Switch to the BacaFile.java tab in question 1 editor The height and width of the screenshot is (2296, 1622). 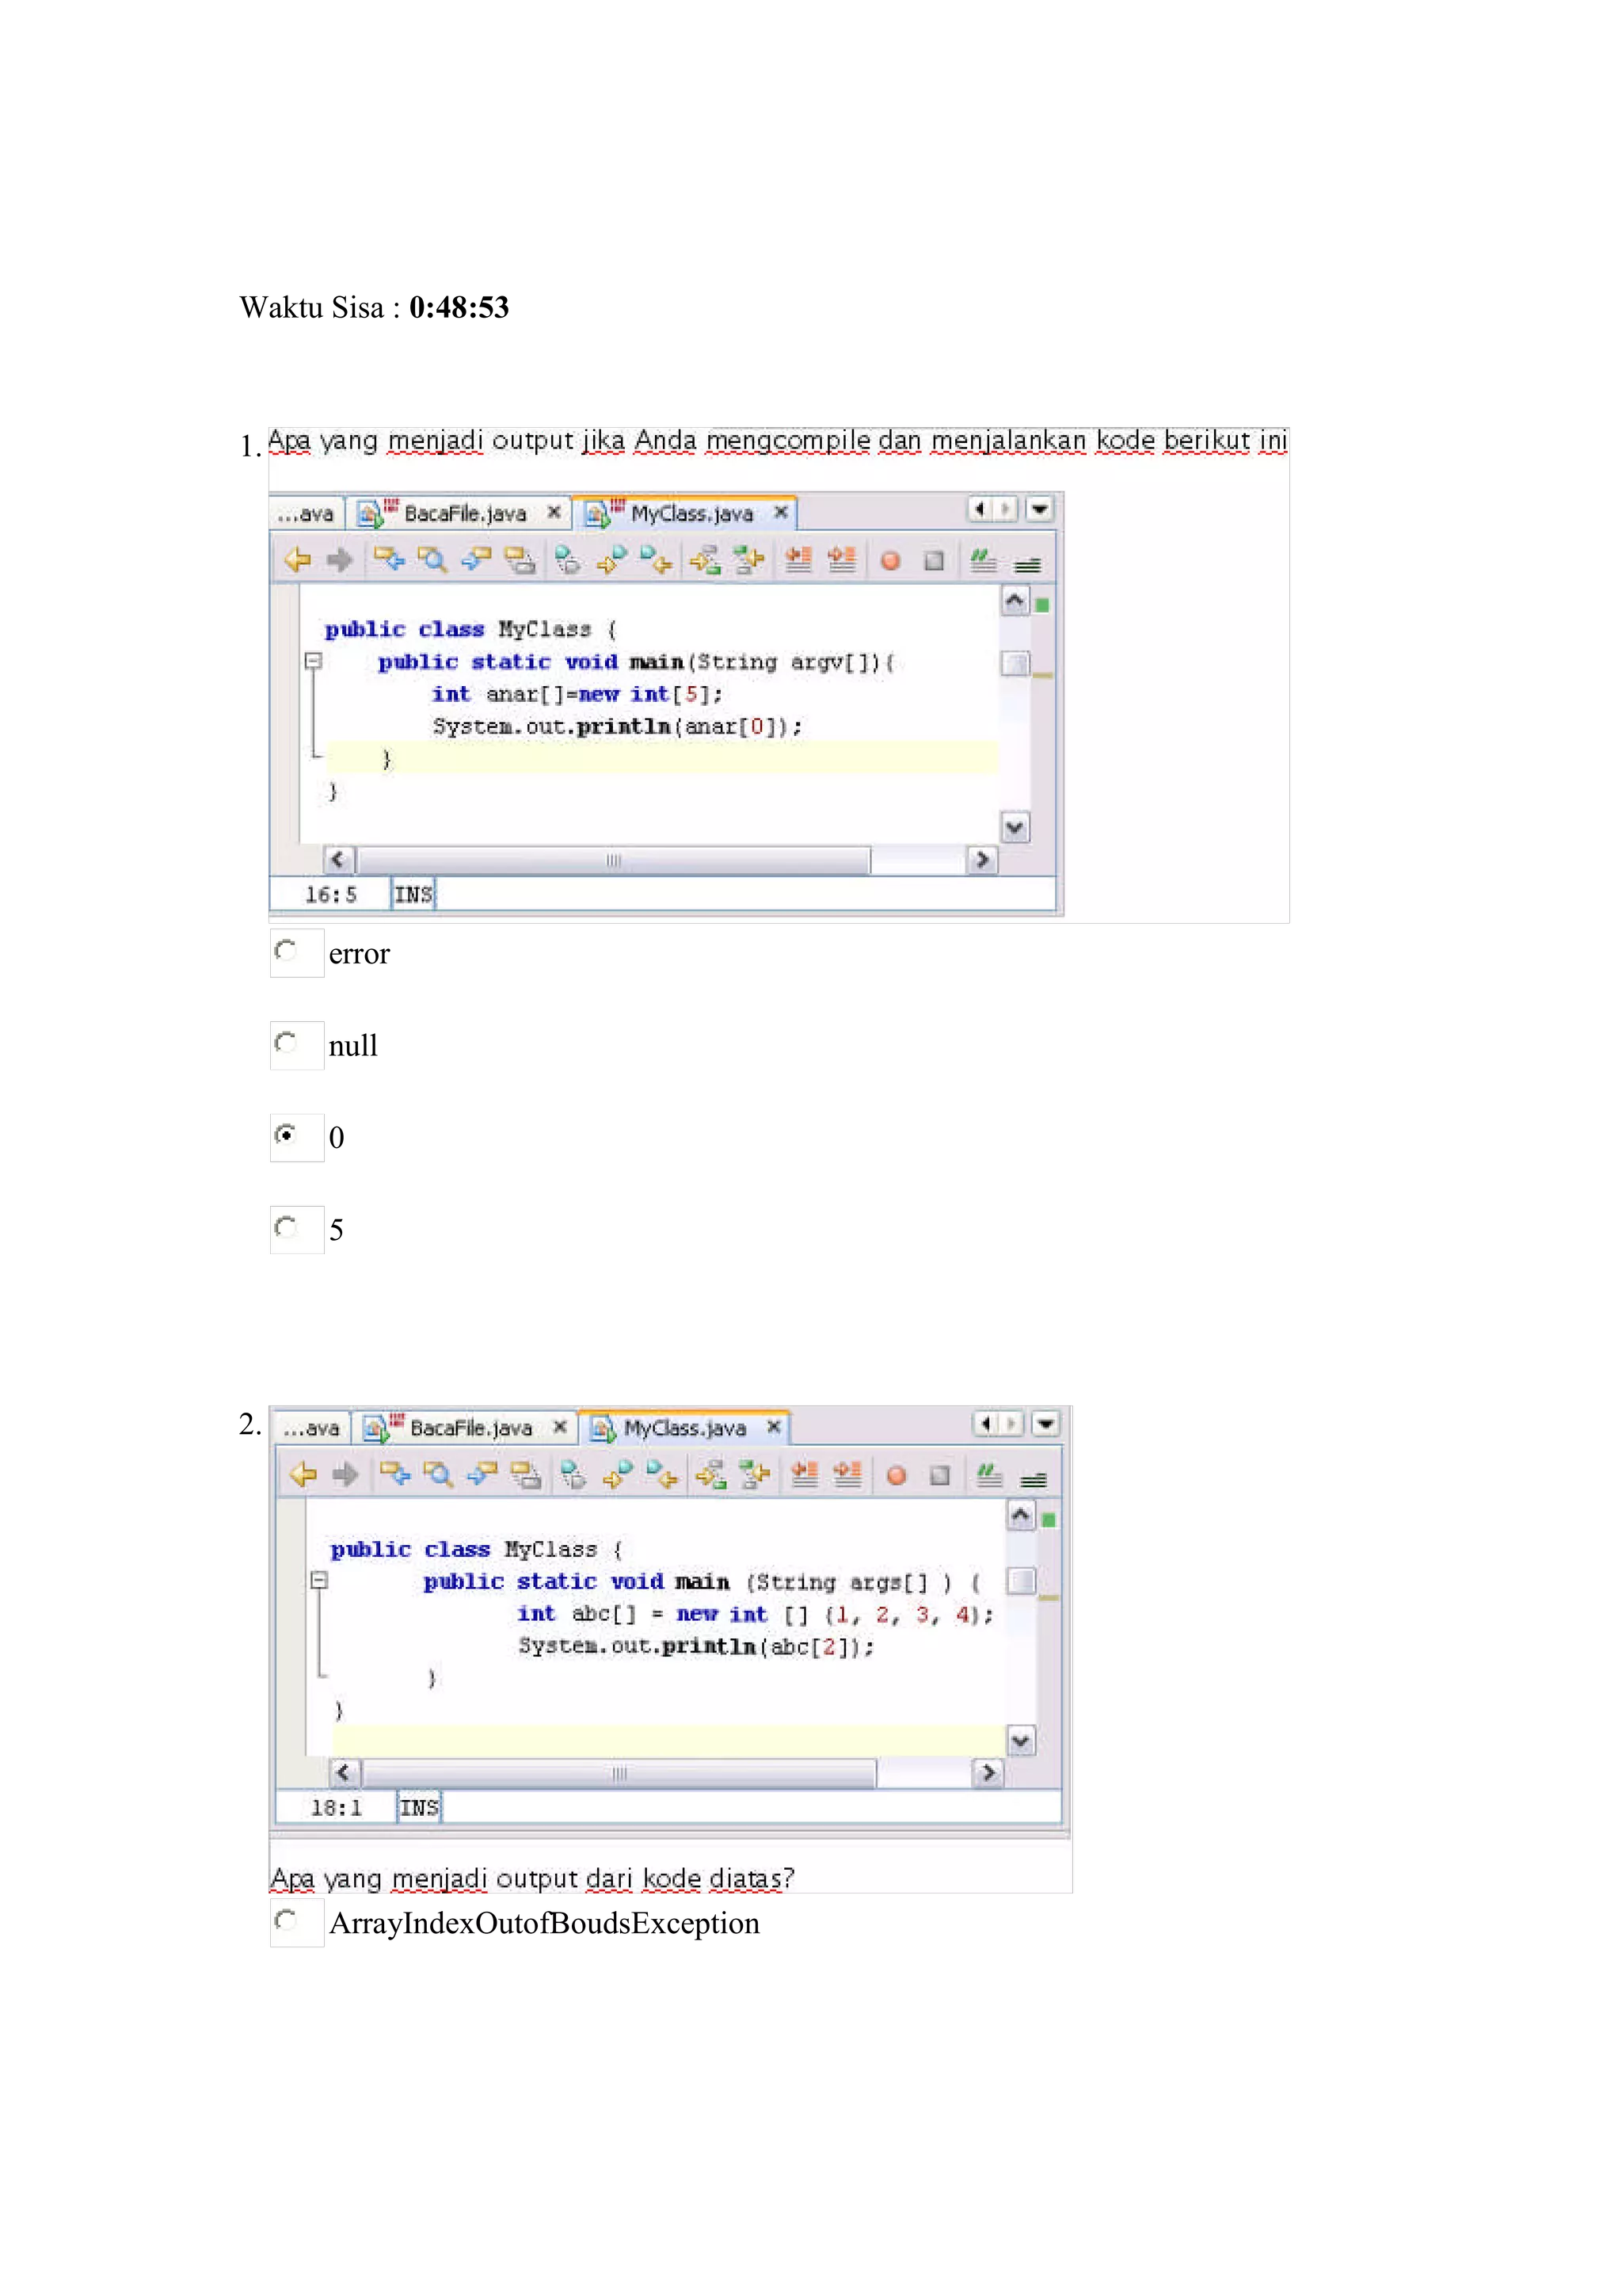click(x=459, y=513)
